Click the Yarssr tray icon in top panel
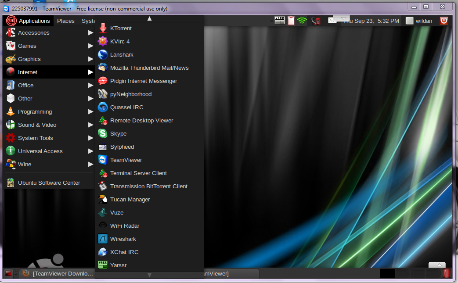Viewport: 458px width, 283px height. coord(280,21)
